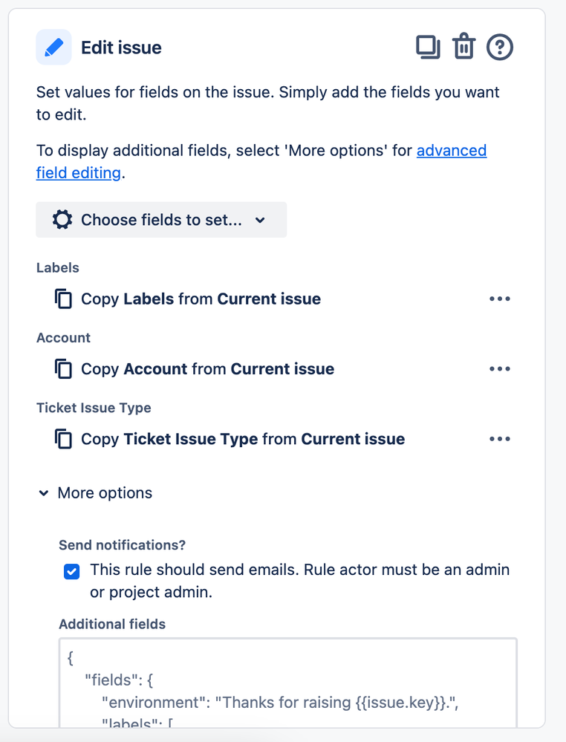Image resolution: width=566 pixels, height=742 pixels.
Task: Open the Labels field three-dot menu
Action: 500,299
